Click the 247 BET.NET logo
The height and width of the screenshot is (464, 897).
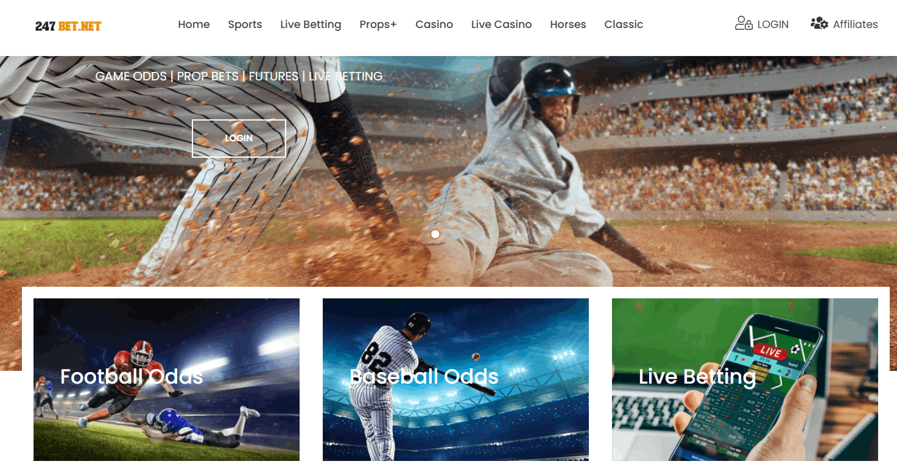(x=68, y=26)
